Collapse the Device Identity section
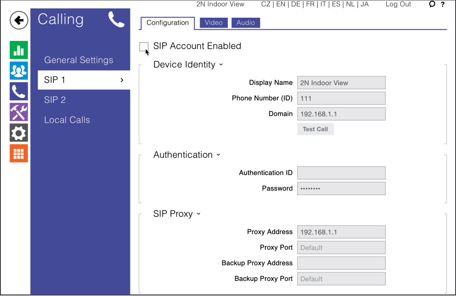The width and height of the screenshot is (456, 296). click(221, 65)
